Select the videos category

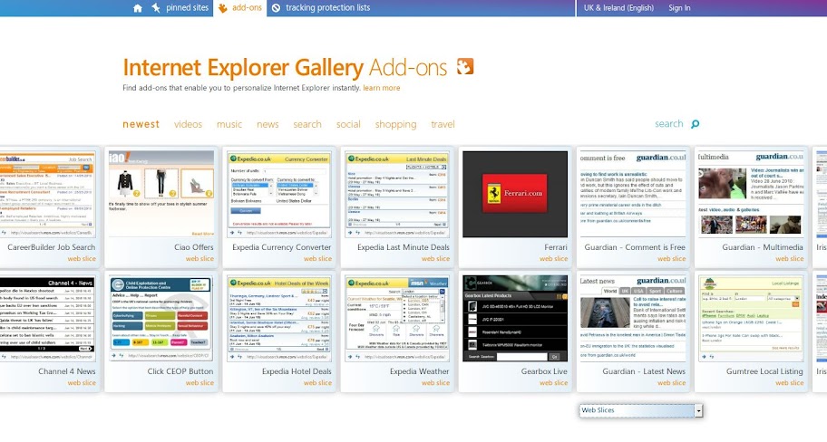click(x=189, y=124)
